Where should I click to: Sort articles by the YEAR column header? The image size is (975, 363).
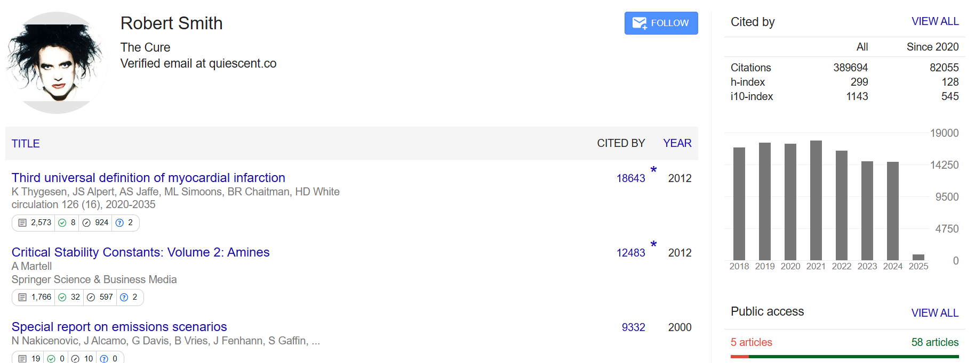coord(677,143)
